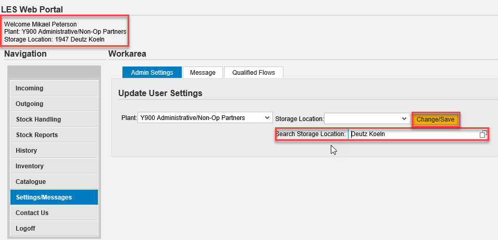Select Settings/Messages in the navigation
The width and height of the screenshot is (498, 240).
click(54, 197)
